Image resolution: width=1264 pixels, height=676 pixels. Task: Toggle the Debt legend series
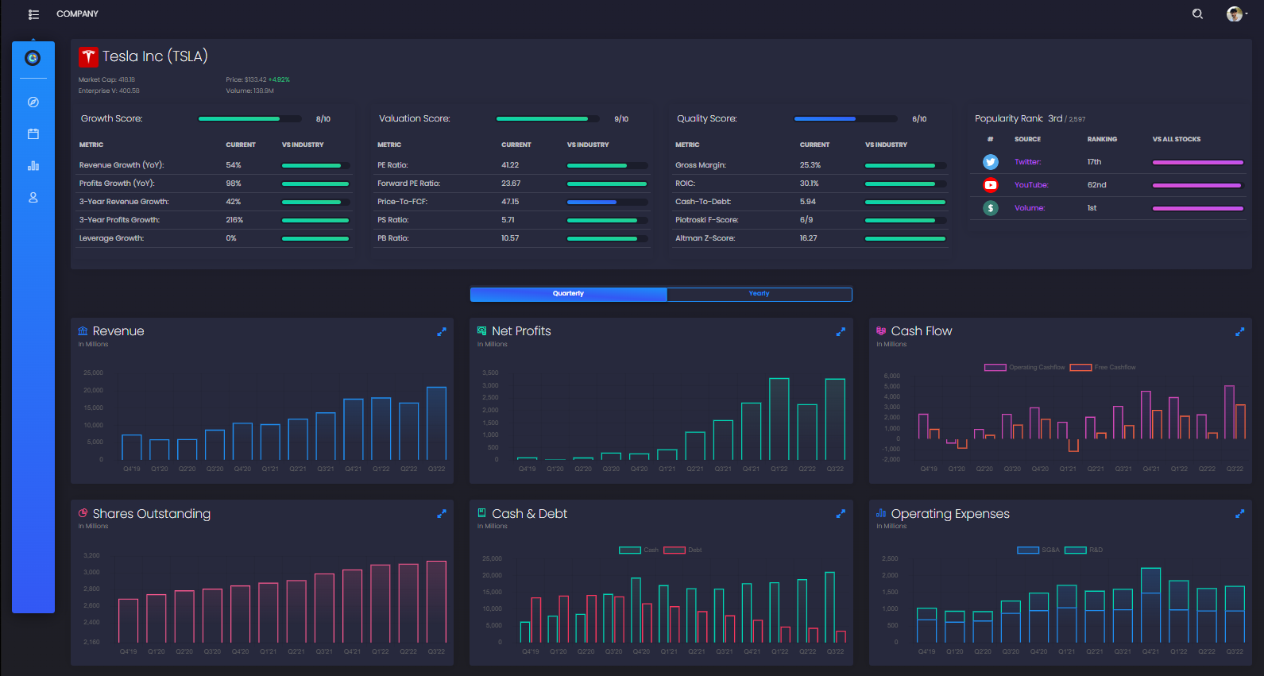(682, 550)
